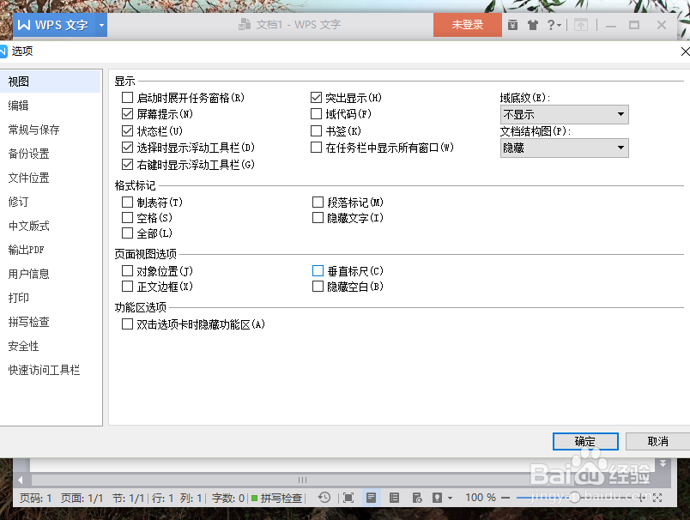Open the yen wallet icon in title bar

512,25
